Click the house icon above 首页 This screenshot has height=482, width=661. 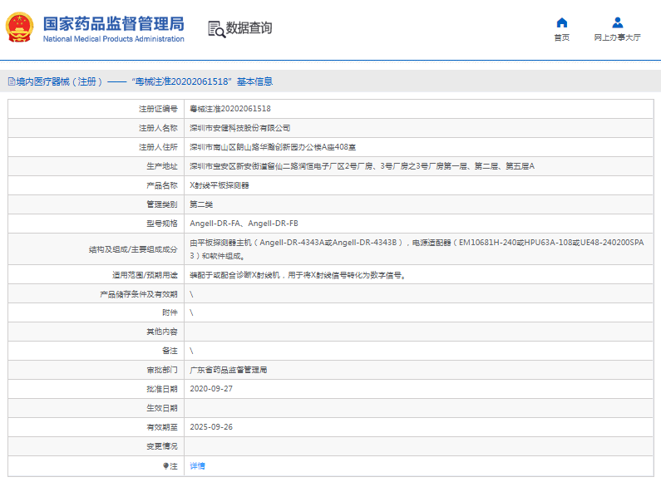[x=562, y=22]
